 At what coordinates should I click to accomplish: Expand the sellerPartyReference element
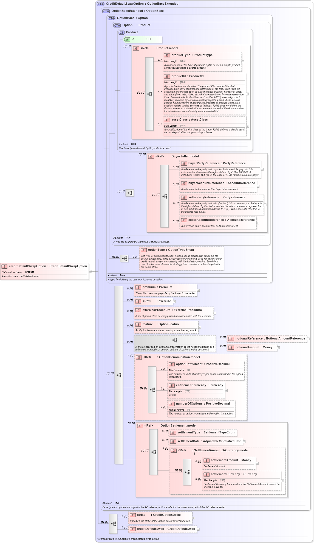265,205
